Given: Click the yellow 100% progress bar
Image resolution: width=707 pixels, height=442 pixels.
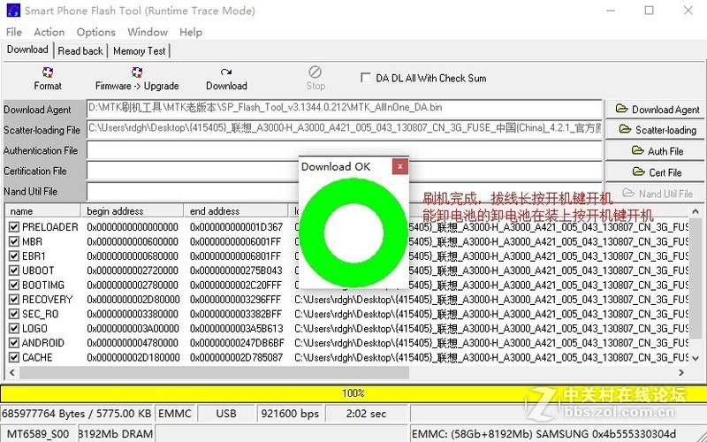Looking at the screenshot, I should [x=353, y=393].
